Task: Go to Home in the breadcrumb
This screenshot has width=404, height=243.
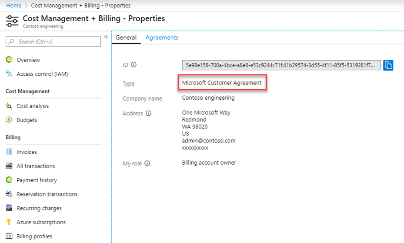Action: coord(13,6)
